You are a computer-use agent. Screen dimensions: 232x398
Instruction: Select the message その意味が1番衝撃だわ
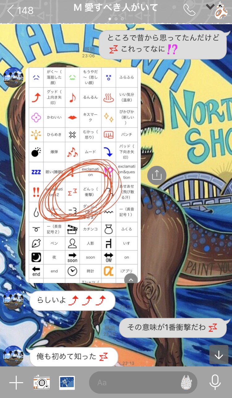173,328
